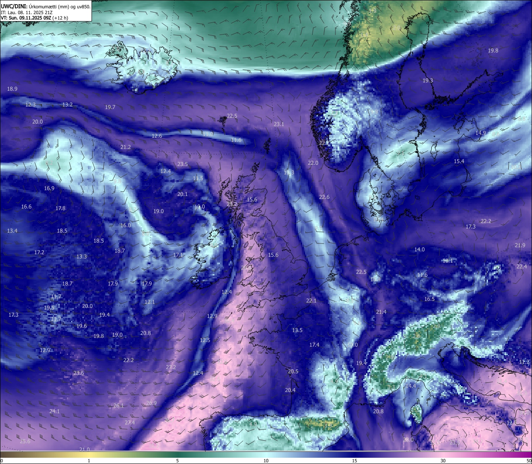Click the 15 tick on the color scale
Image resolution: width=532 pixels, height=464 pixels.
click(x=354, y=461)
